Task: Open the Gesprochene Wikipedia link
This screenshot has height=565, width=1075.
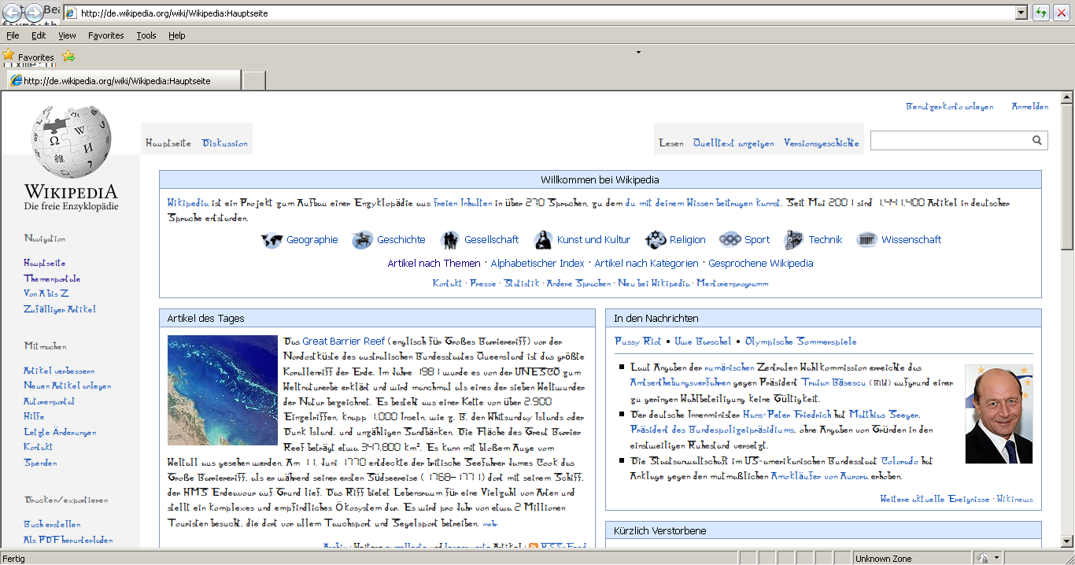Action: 761,264
